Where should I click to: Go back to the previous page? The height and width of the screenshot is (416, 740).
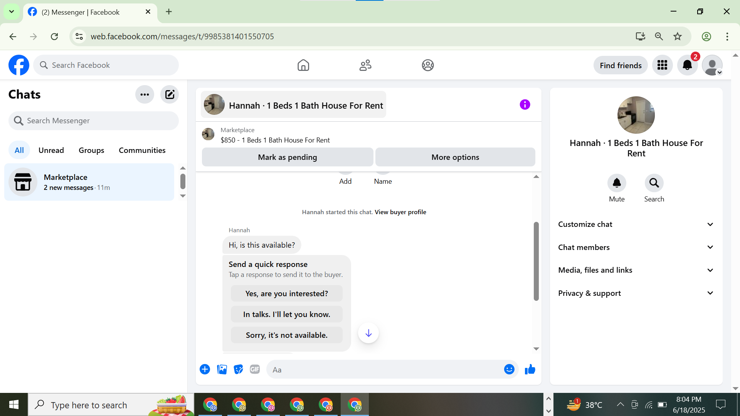point(13,37)
